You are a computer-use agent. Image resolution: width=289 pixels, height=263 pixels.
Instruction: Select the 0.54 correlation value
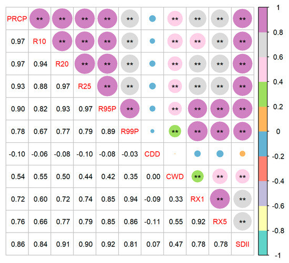[18, 176]
